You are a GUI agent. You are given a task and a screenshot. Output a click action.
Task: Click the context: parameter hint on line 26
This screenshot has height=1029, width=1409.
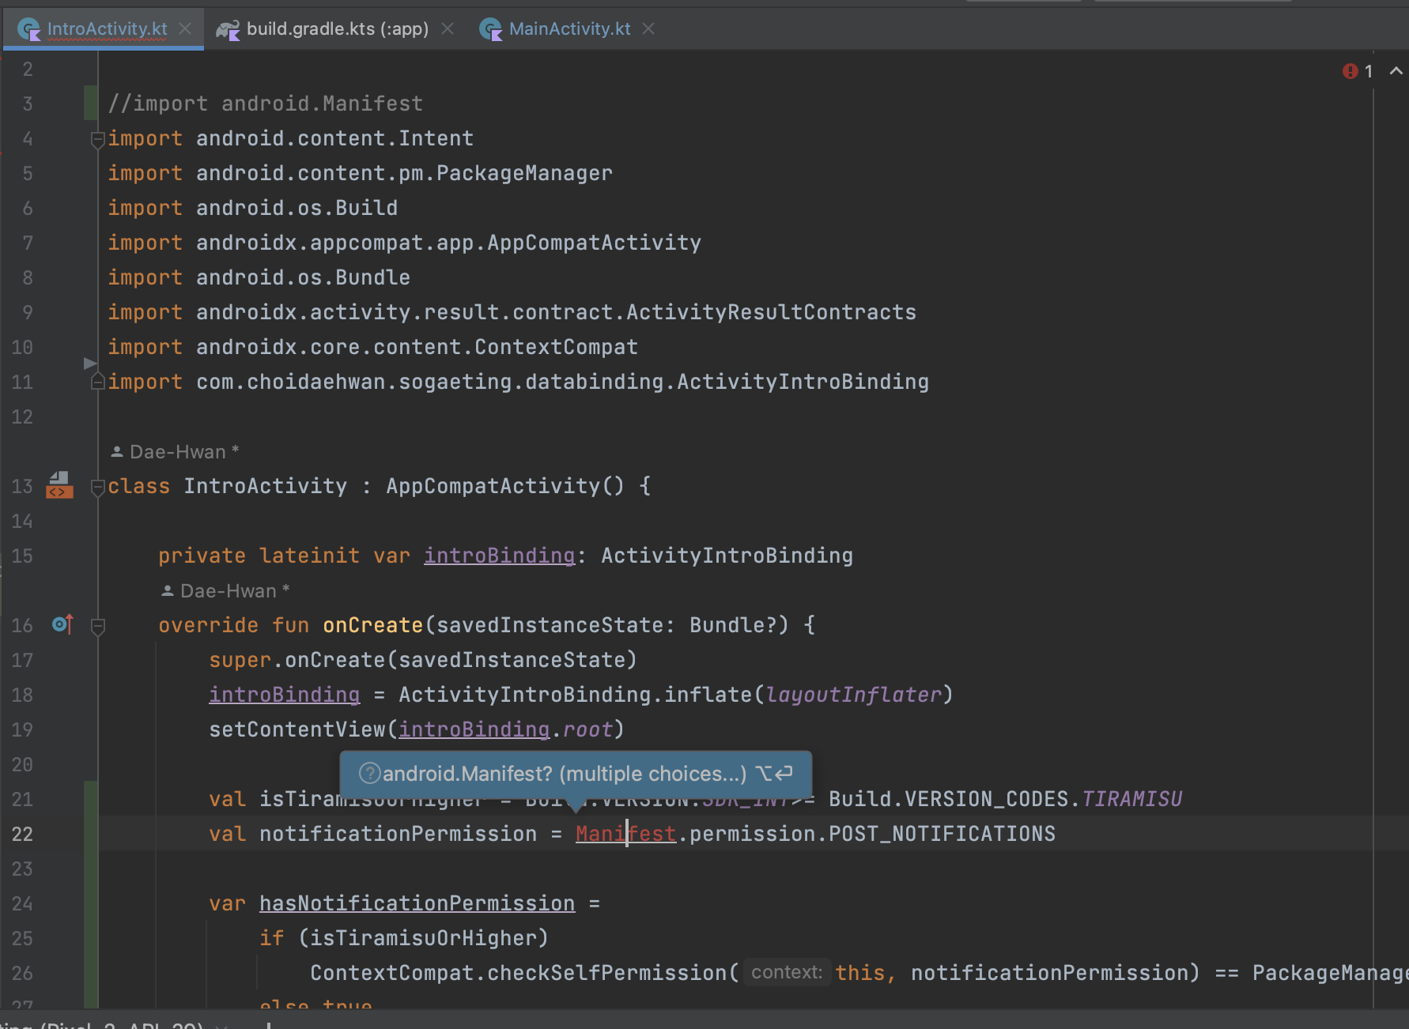click(787, 972)
